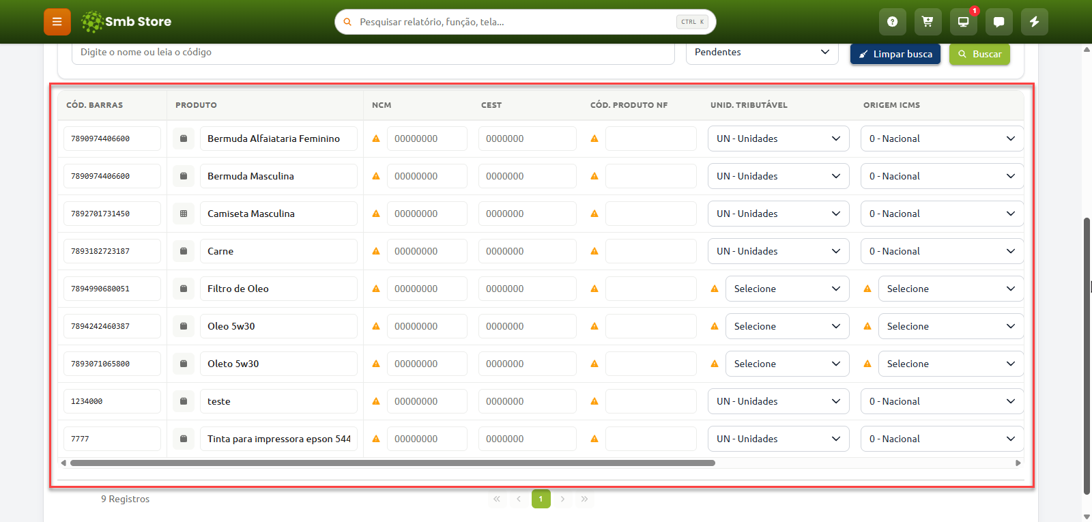Click the Limpar busca button
The image size is (1092, 522).
895,54
